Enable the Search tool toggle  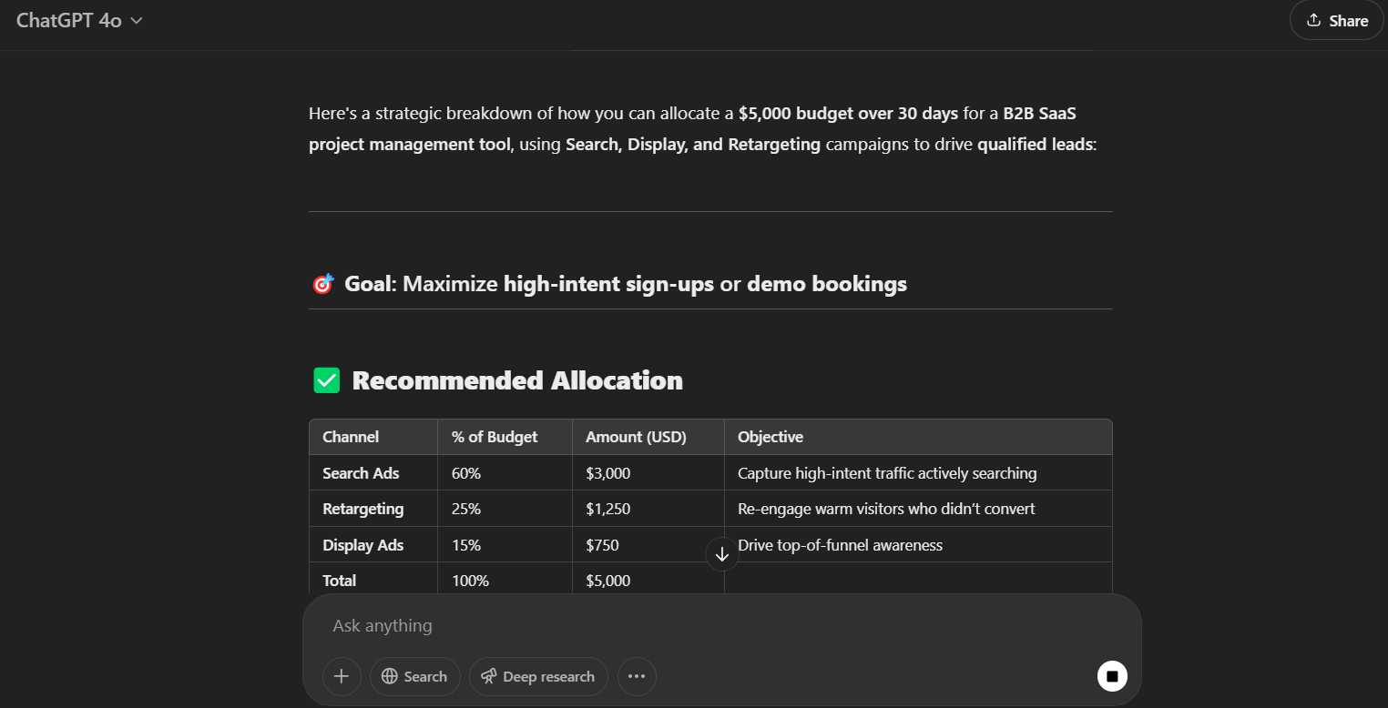point(414,676)
